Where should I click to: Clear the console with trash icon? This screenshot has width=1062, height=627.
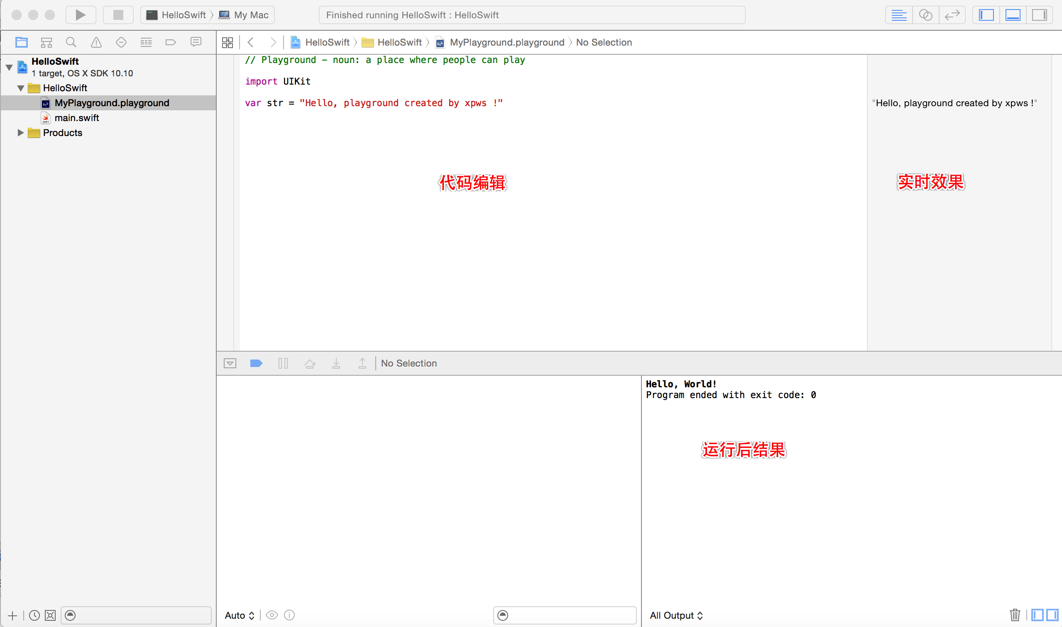click(x=1015, y=615)
